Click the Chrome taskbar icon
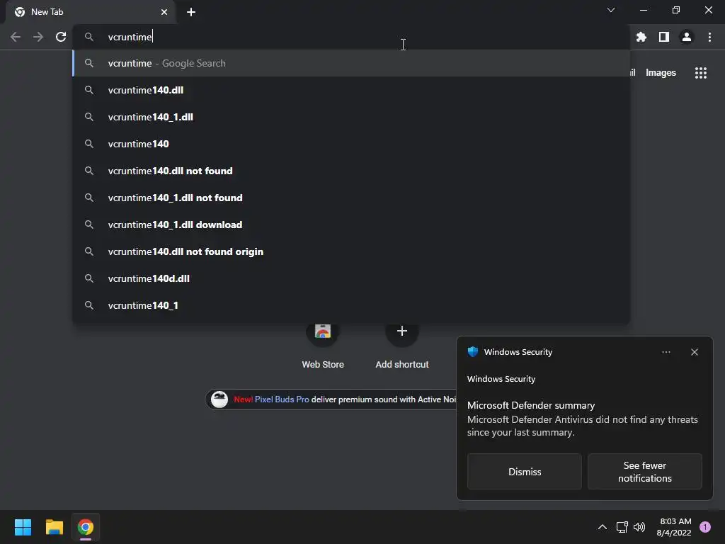Screen dimensions: 725x544 click(86, 527)
